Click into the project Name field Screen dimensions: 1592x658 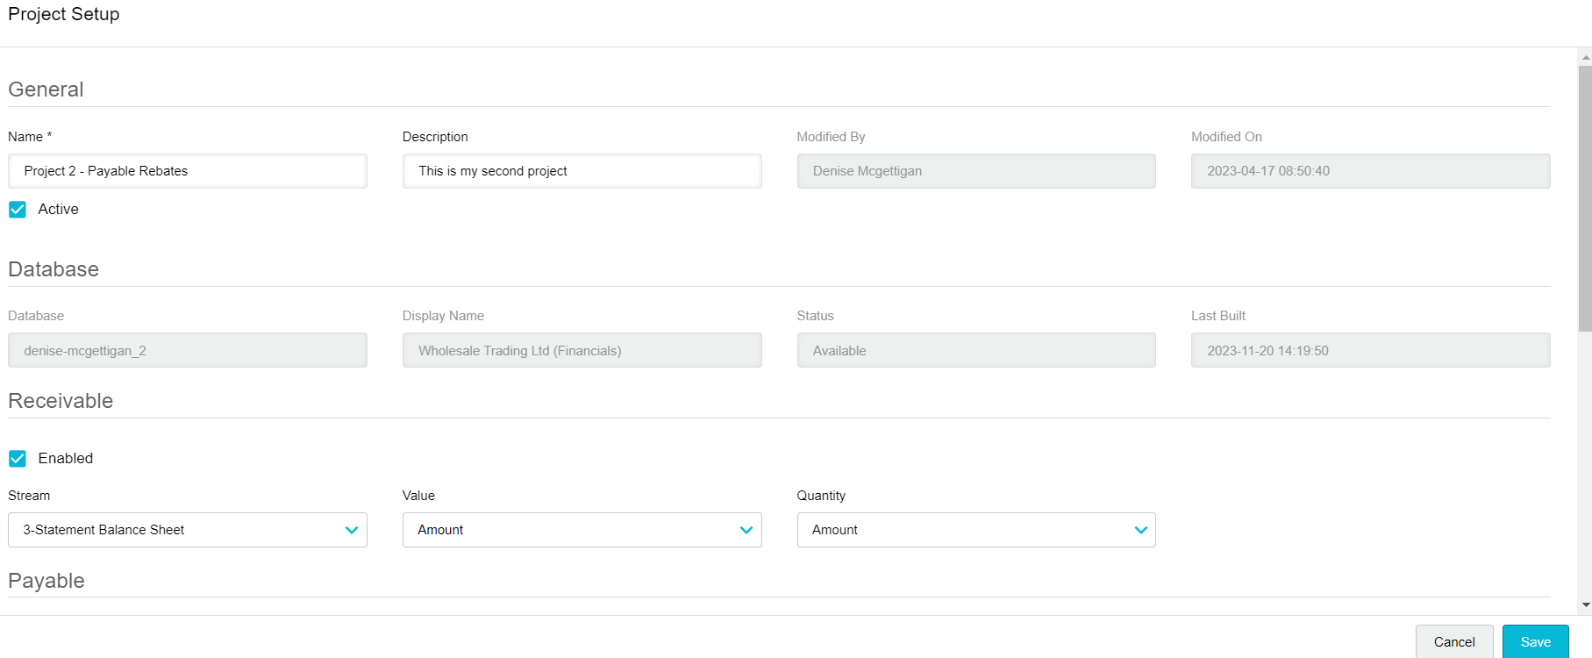coord(187,171)
